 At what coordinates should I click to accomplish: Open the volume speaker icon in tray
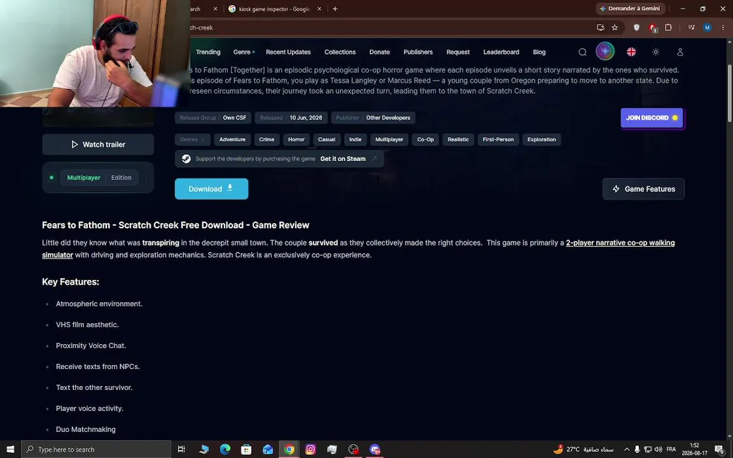pos(658,450)
